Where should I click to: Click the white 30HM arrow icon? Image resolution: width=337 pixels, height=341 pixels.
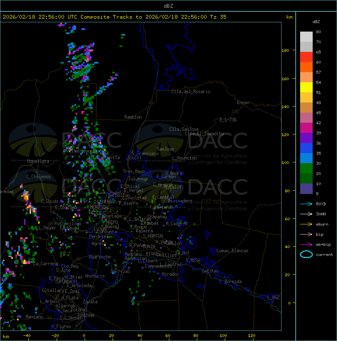tap(306, 214)
